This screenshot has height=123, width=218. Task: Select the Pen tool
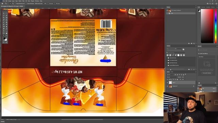tap(6, 29)
